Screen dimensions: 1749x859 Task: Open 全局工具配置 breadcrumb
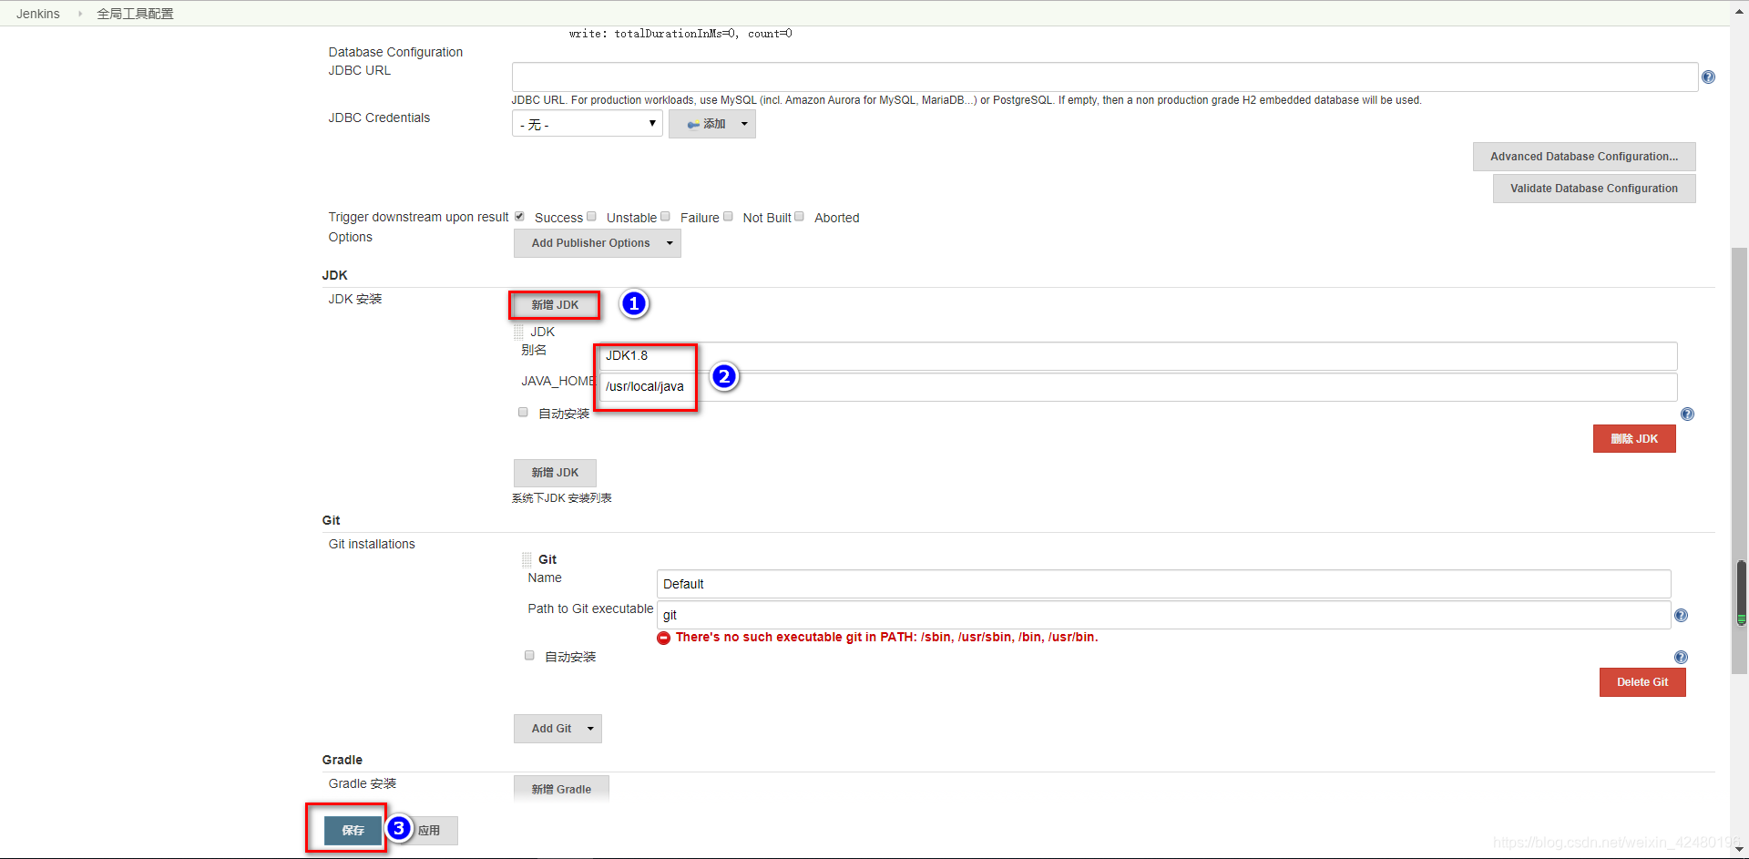point(135,14)
